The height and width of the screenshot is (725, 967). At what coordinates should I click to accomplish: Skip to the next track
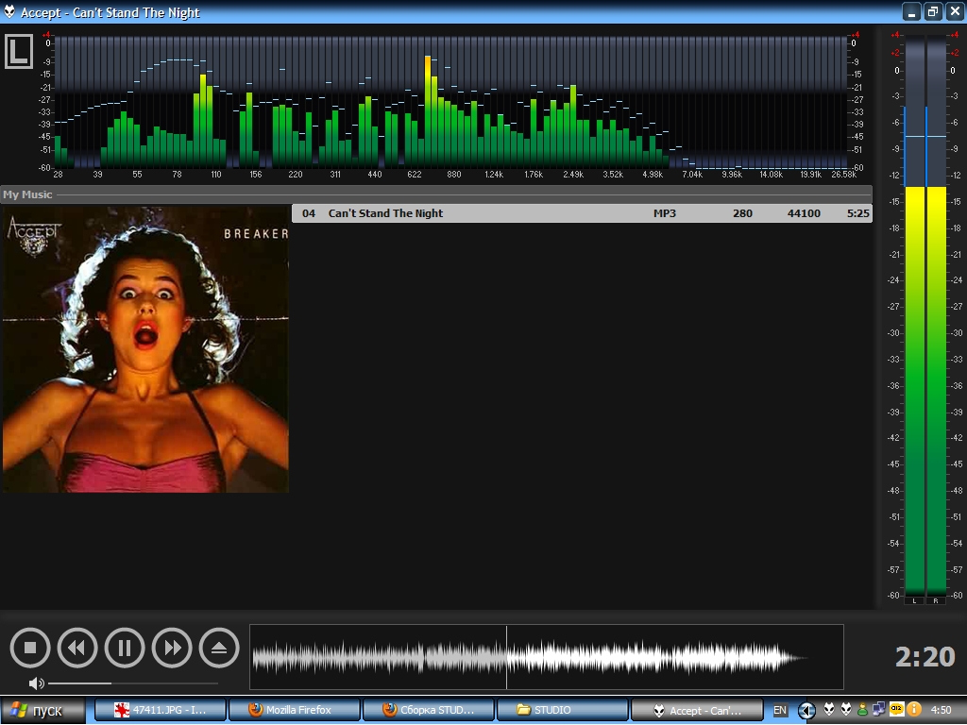point(172,649)
